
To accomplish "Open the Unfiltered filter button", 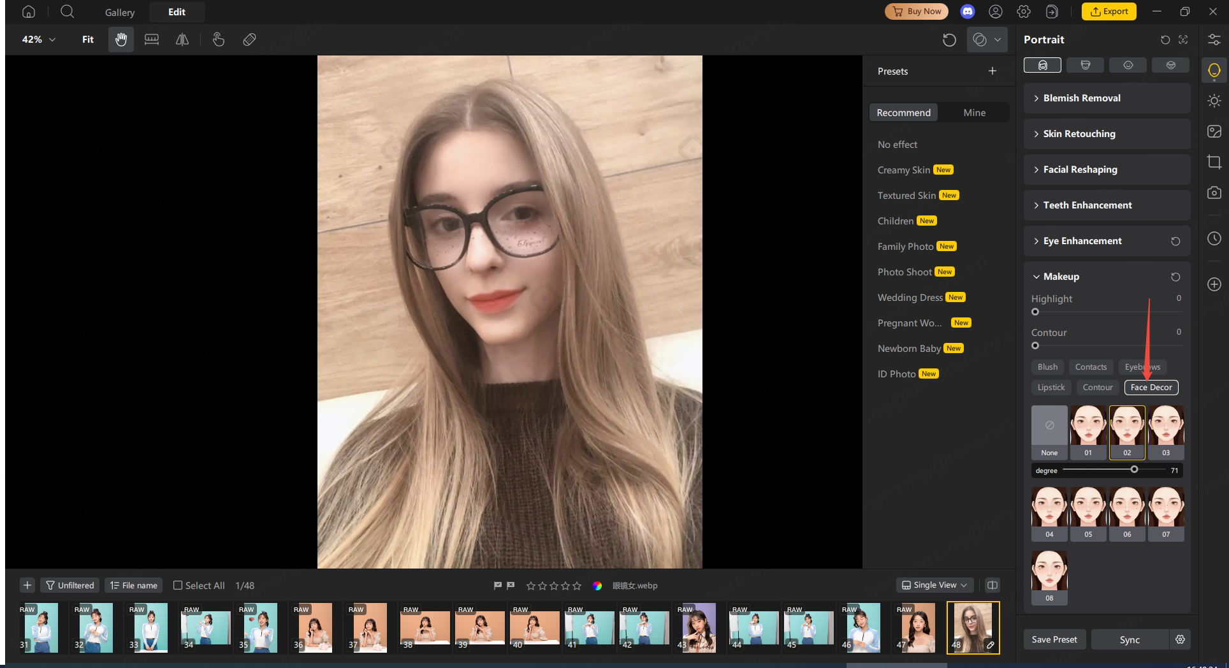I will [70, 585].
